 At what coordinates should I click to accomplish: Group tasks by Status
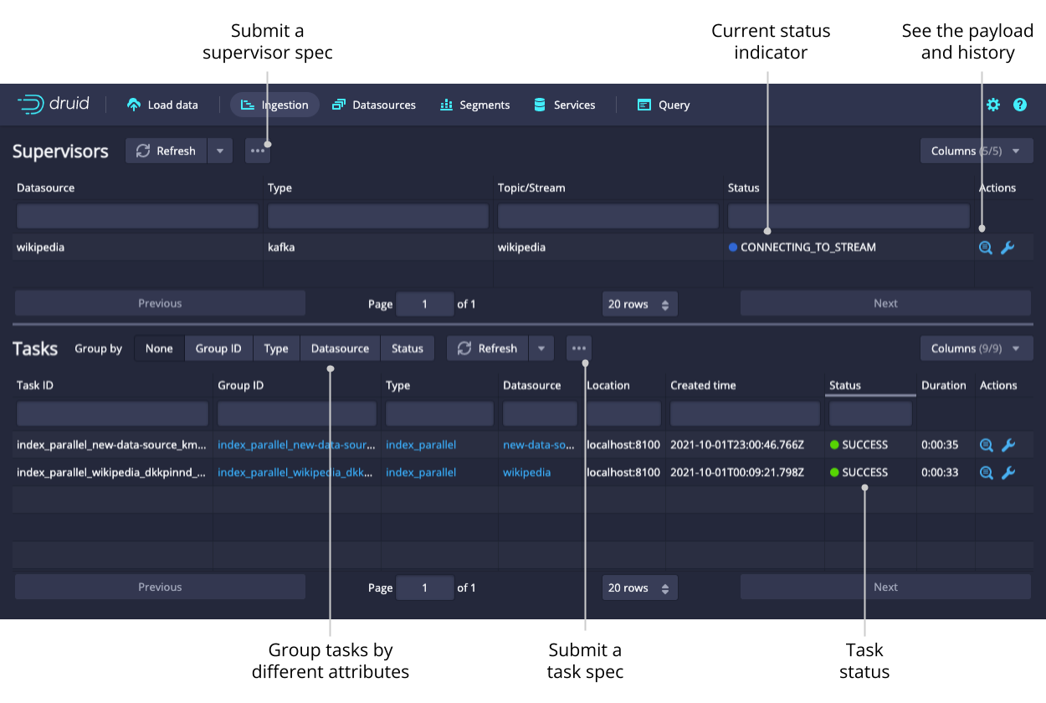click(x=408, y=348)
